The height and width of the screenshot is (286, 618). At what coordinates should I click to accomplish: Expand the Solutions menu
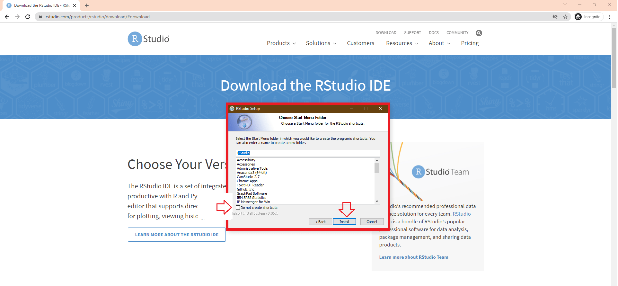pos(321,43)
